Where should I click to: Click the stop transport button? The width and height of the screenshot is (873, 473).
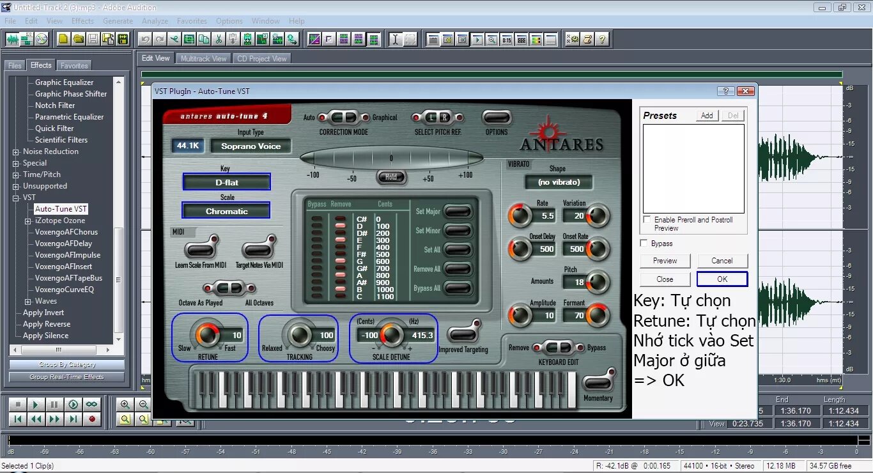click(x=18, y=405)
